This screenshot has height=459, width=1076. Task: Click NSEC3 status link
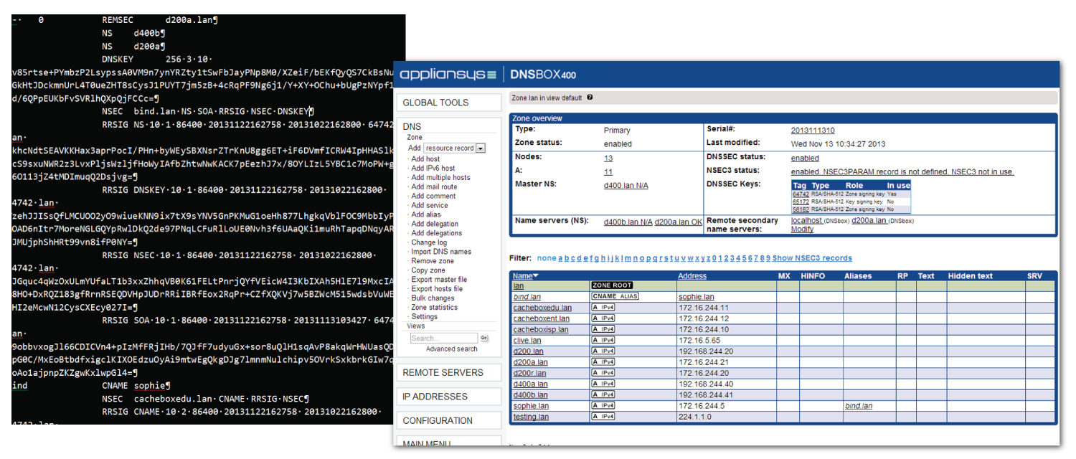[x=902, y=172]
